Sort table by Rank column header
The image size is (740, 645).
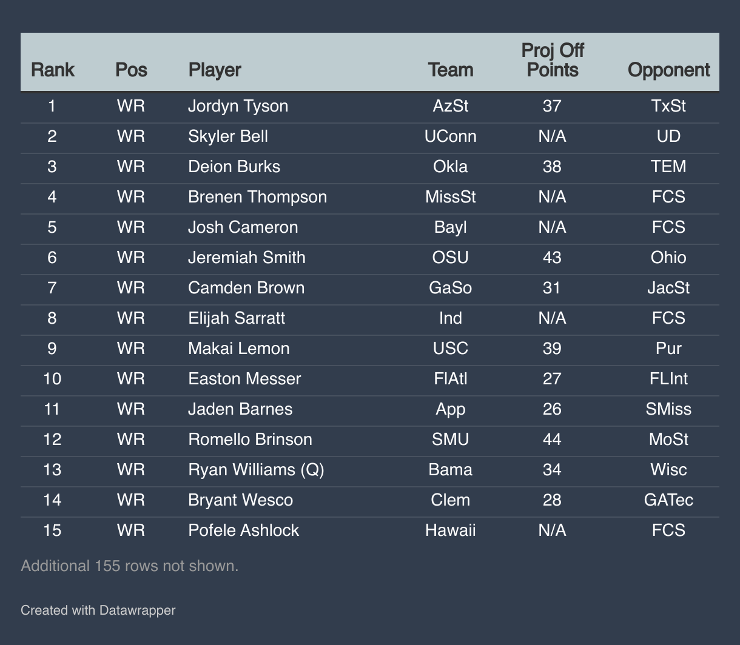(52, 70)
